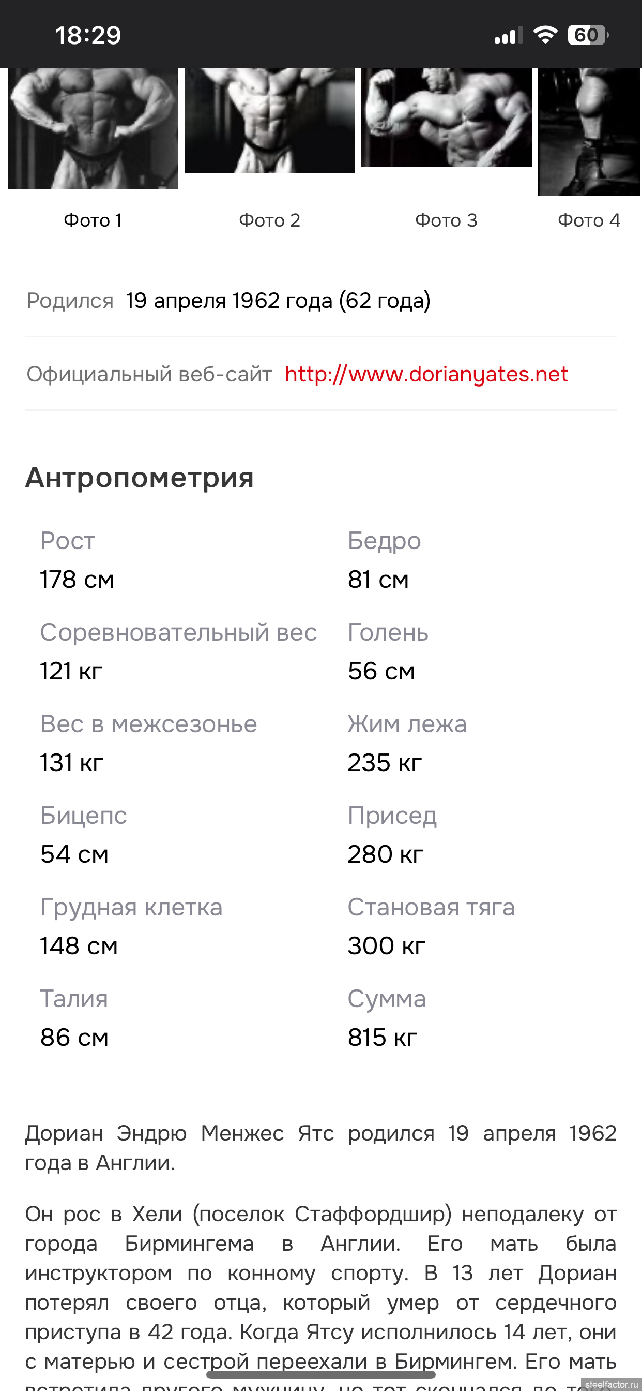
Task: Open the biceps pose thumbnail above Фото 3
Action: pyautogui.click(x=446, y=117)
